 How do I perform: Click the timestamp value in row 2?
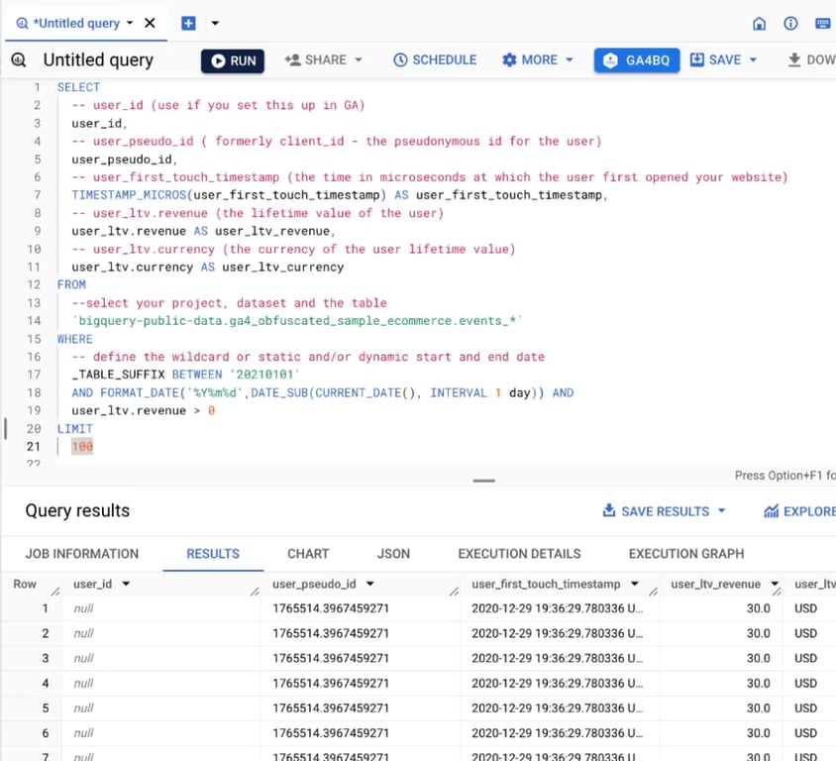pos(557,633)
